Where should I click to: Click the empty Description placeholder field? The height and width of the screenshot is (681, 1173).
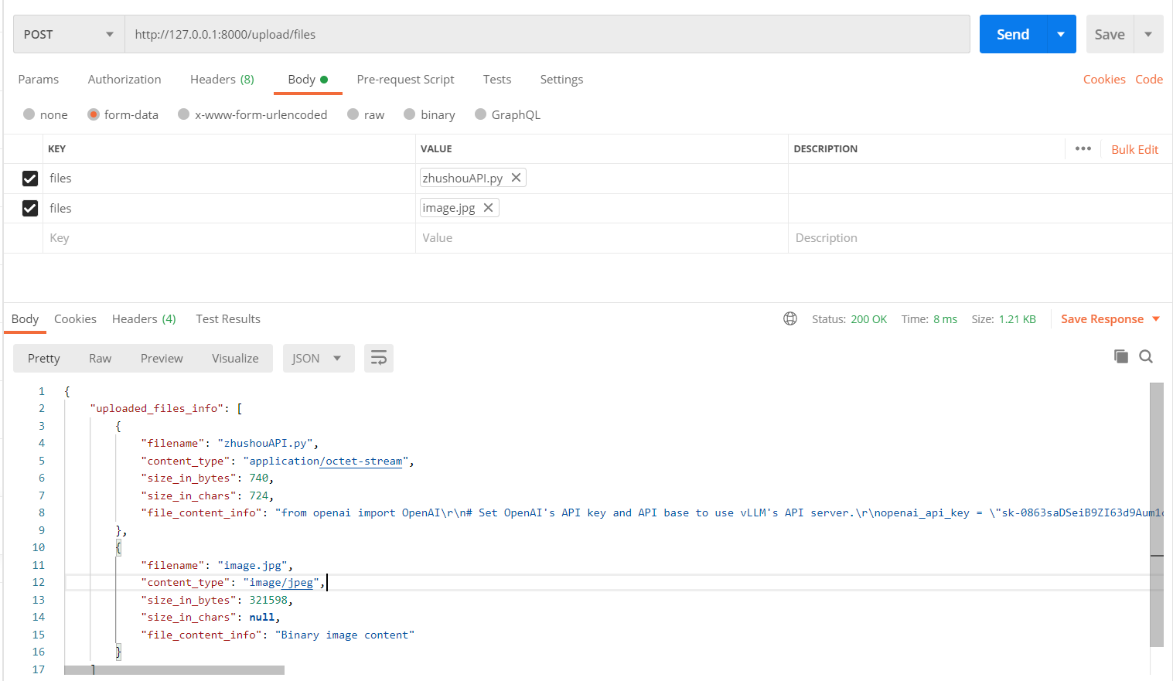980,238
